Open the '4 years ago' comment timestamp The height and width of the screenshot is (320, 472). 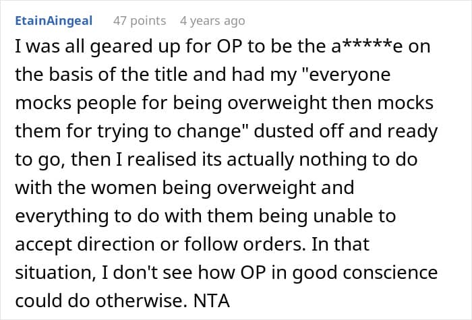tap(212, 21)
